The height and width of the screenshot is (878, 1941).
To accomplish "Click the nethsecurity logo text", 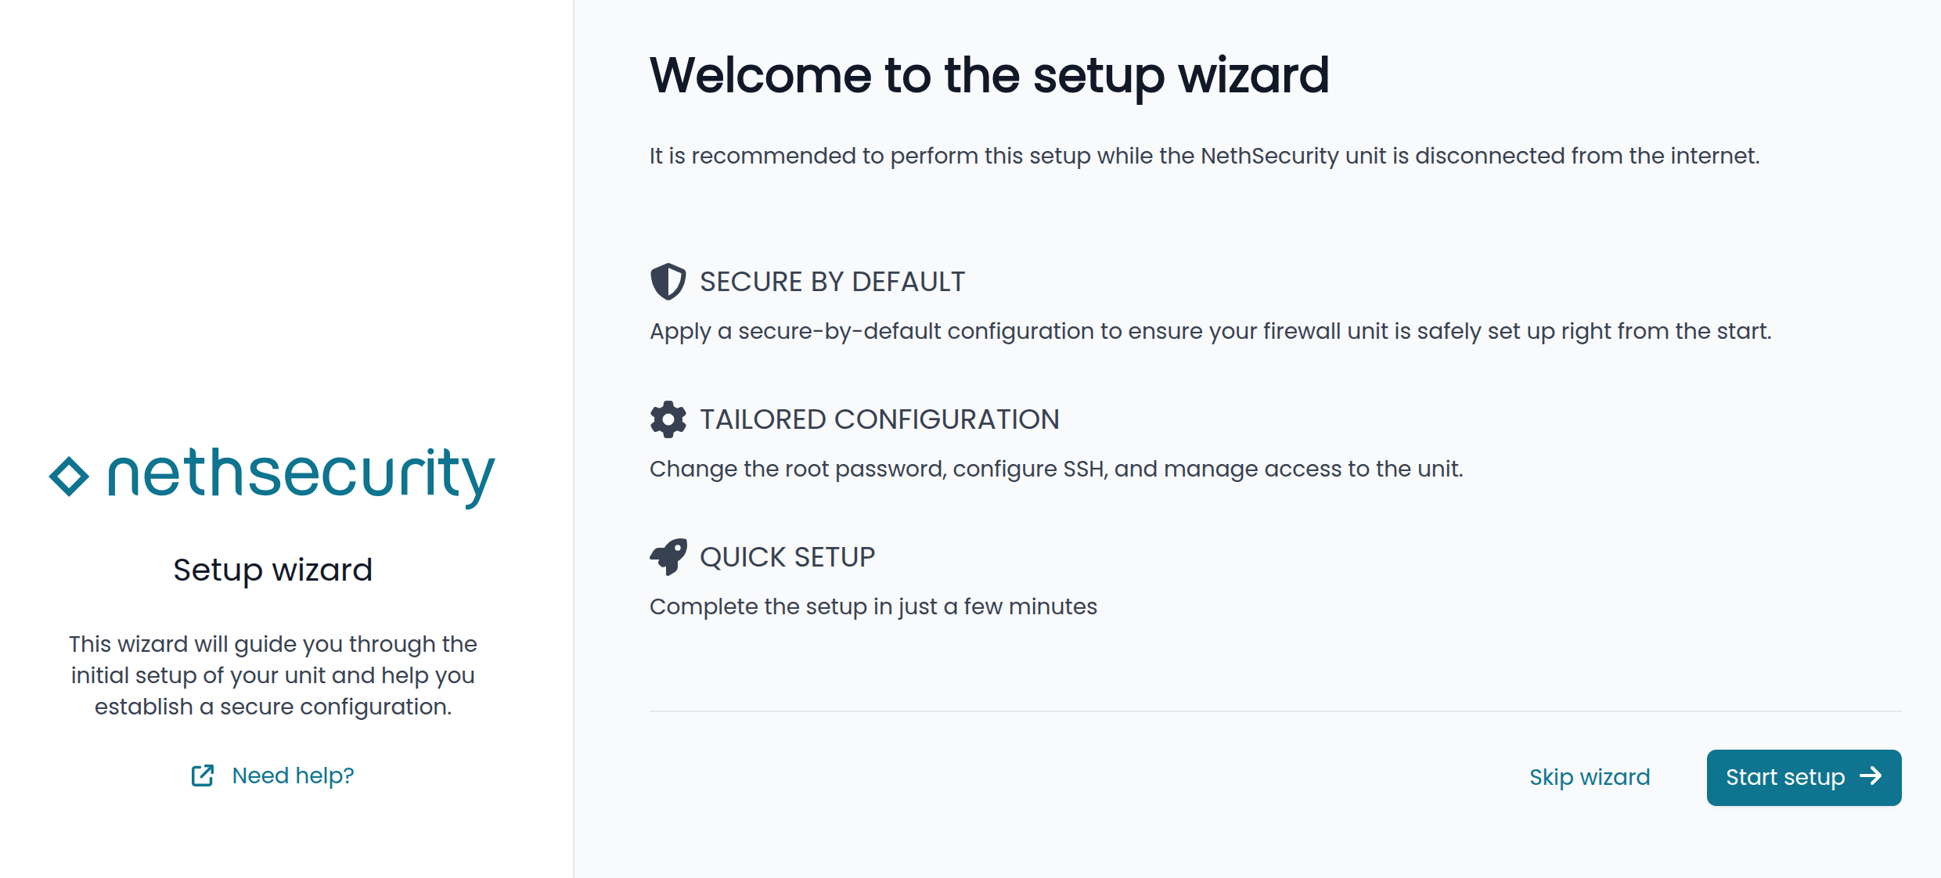I will tap(301, 475).
